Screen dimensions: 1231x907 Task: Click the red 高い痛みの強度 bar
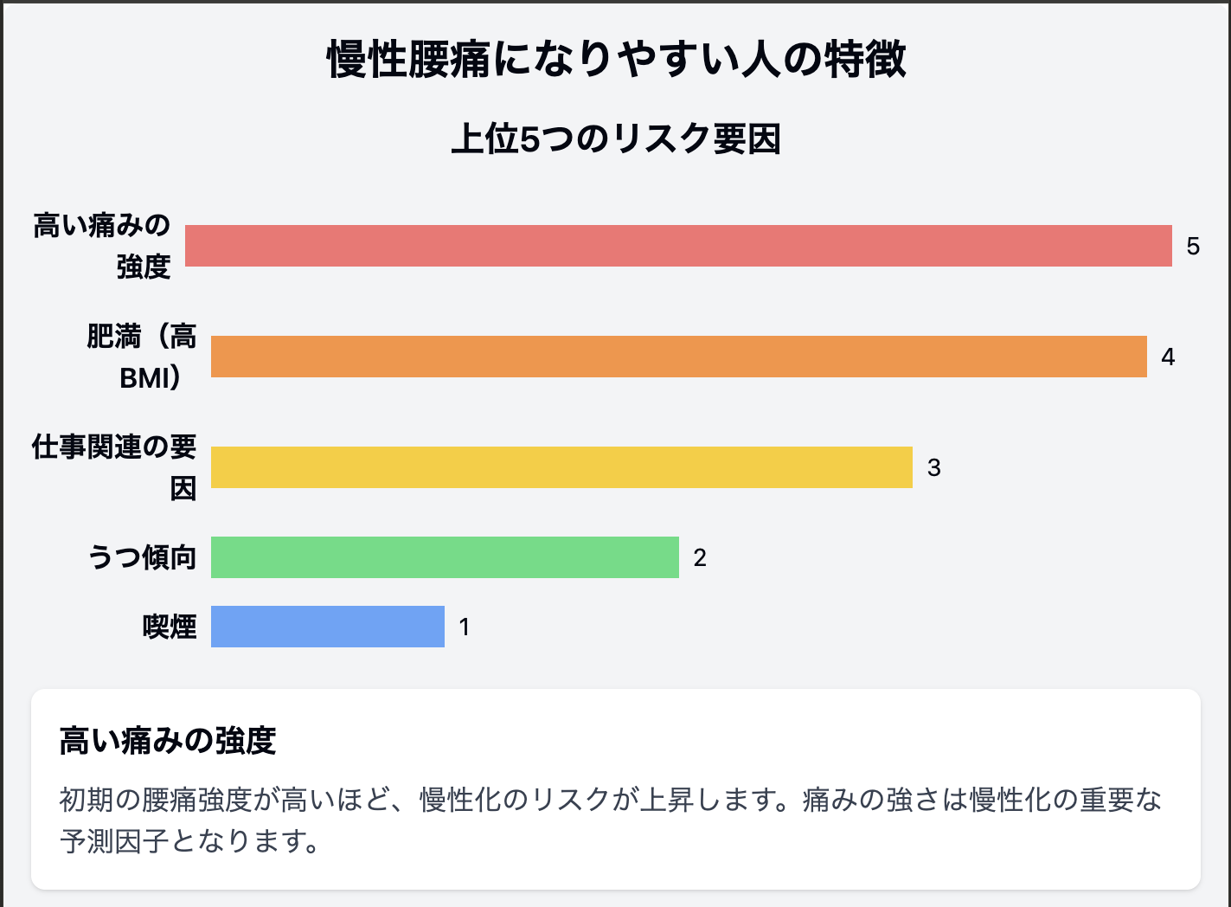[x=678, y=246]
